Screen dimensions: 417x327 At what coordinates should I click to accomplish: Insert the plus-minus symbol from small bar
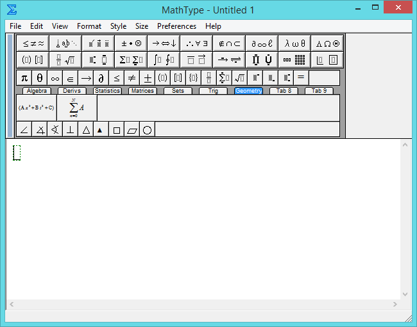point(148,78)
